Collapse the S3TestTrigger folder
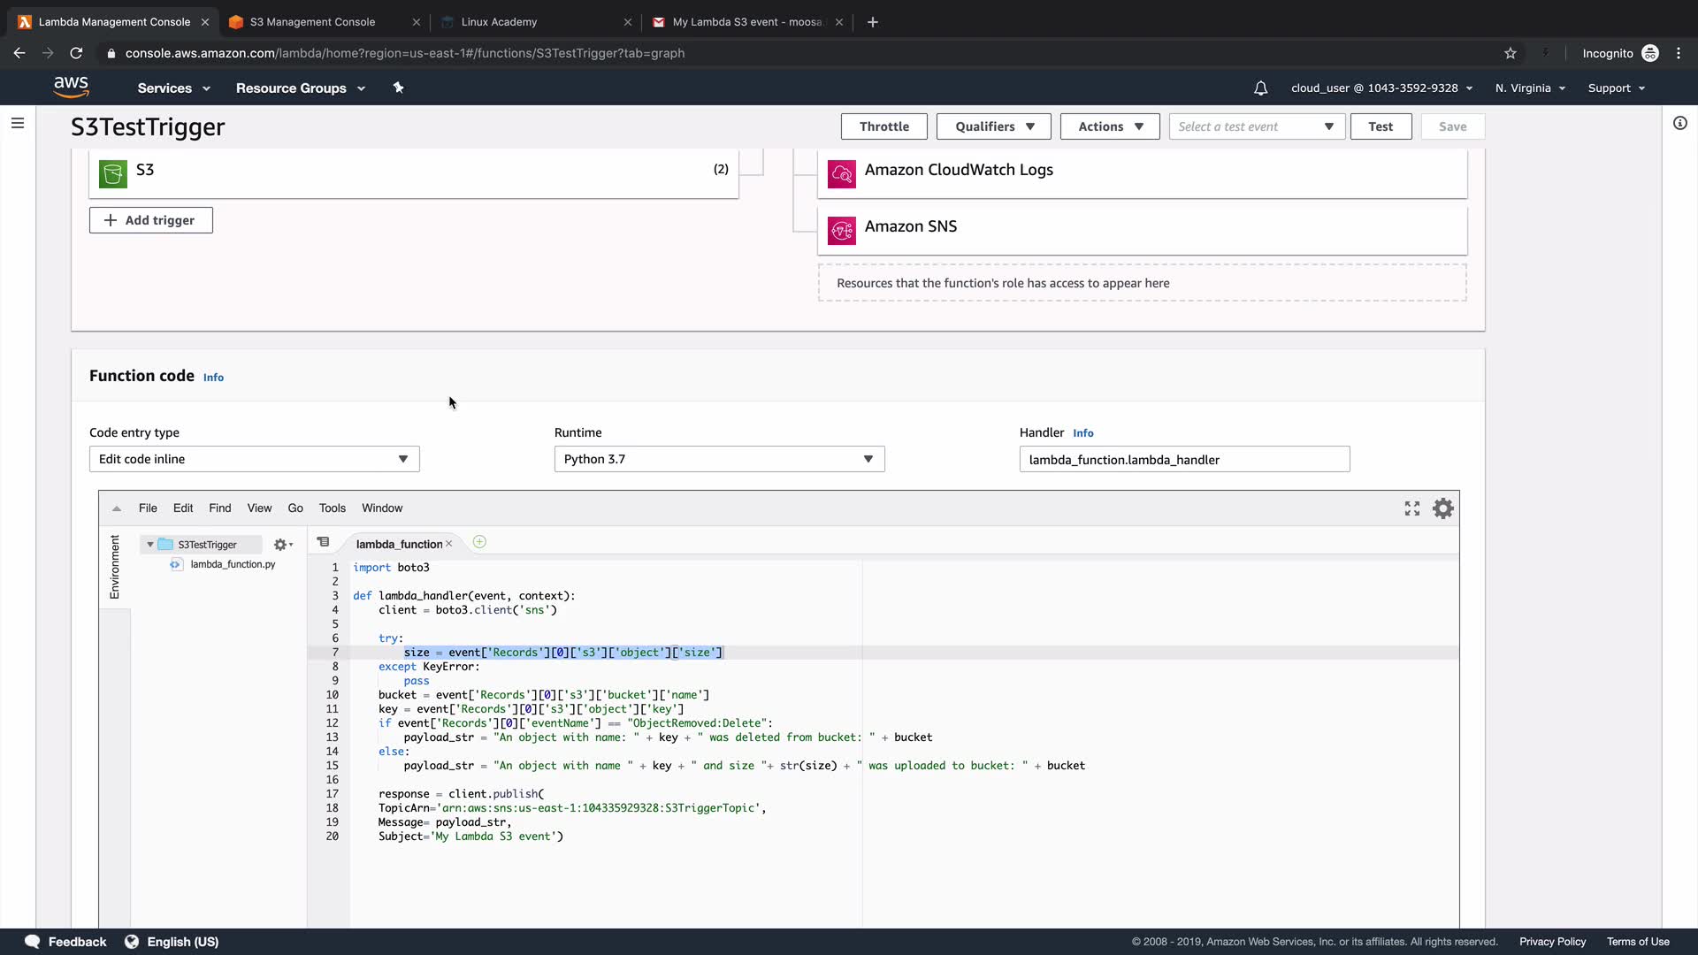This screenshot has width=1698, height=955. [x=150, y=545]
